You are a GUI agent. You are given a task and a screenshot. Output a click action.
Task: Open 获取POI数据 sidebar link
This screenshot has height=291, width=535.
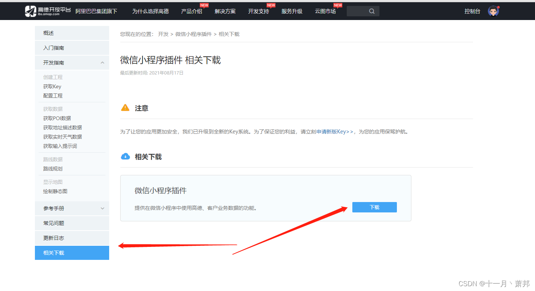57,118
